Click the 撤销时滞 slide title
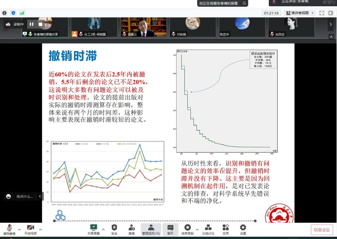Image resolution: width=337 pixels, height=239 pixels. click(x=73, y=56)
